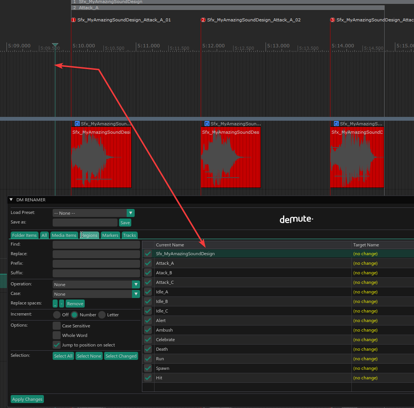The width and height of the screenshot is (414, 408).
Task: Open the Load Preset dropdown
Action: tap(93, 213)
